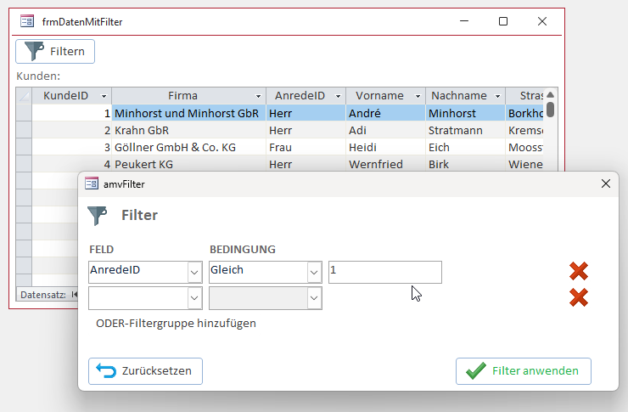The height and width of the screenshot is (412, 628).
Task: Click the Nachname cell Eich
Action: tap(465, 147)
